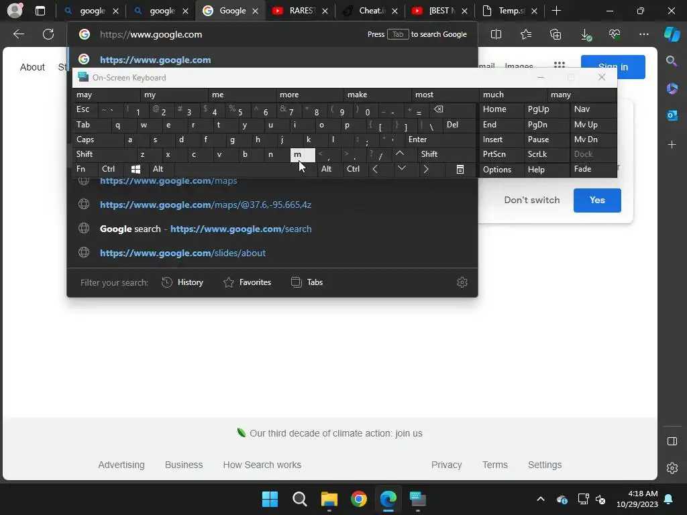Open a new browser tab
687x515 pixels.
[556, 11]
